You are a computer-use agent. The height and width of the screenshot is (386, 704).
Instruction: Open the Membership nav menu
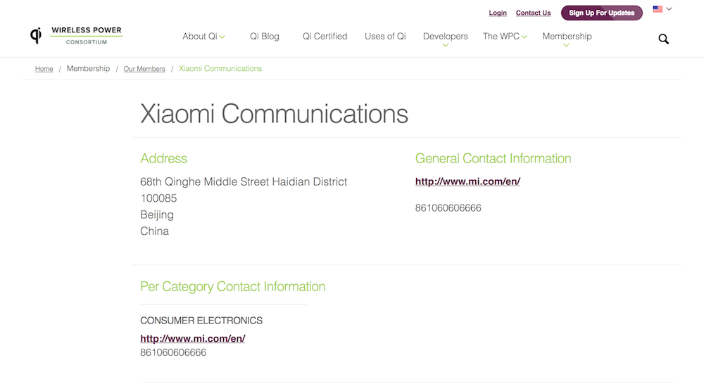click(x=567, y=37)
